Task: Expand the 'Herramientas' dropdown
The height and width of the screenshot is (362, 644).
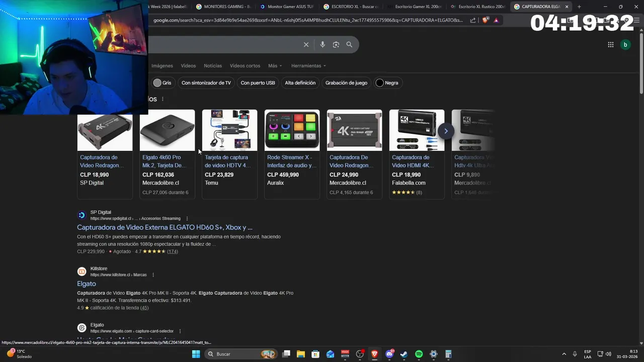Action: (308, 66)
